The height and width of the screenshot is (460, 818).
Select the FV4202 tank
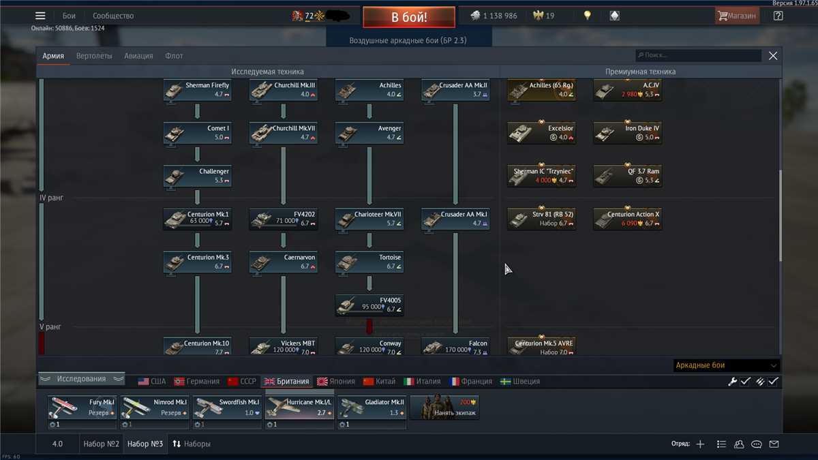[284, 219]
